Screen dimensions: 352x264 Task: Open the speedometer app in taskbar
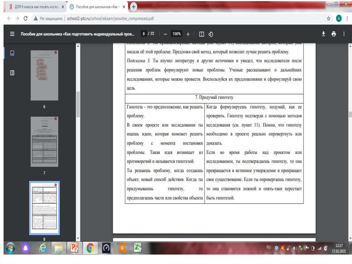pos(106,248)
